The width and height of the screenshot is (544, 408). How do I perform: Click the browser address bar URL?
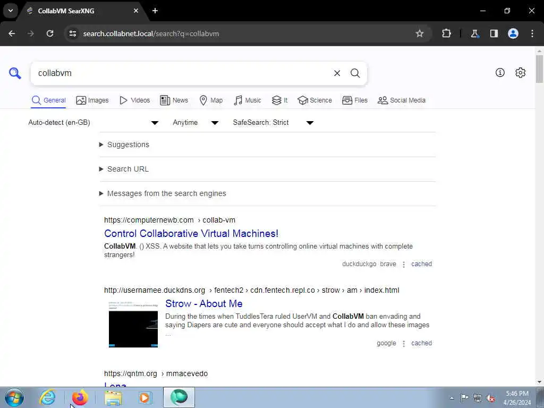[151, 33]
